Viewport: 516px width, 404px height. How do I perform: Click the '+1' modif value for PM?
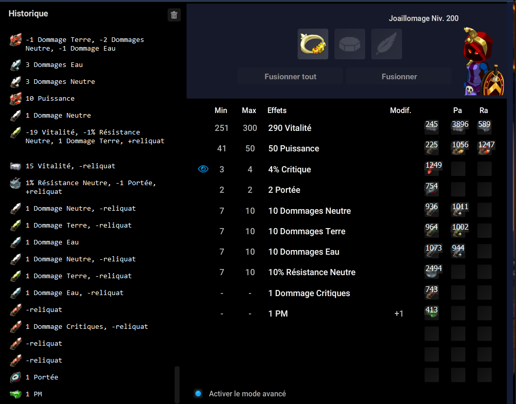399,313
